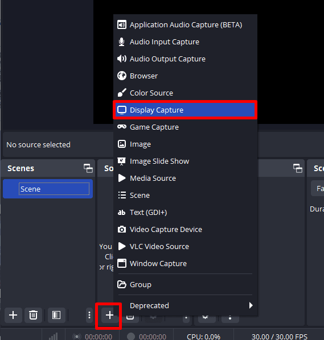Add an Image Slide Show source
The height and width of the screenshot is (340, 324).
click(185, 161)
